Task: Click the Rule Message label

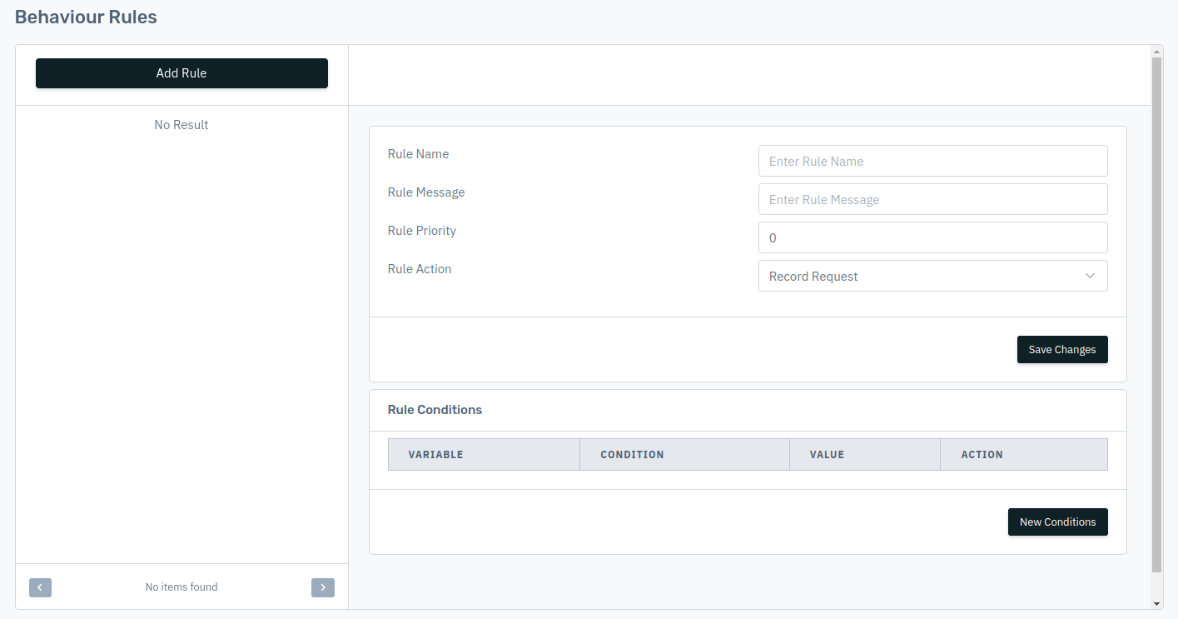Action: point(426,192)
